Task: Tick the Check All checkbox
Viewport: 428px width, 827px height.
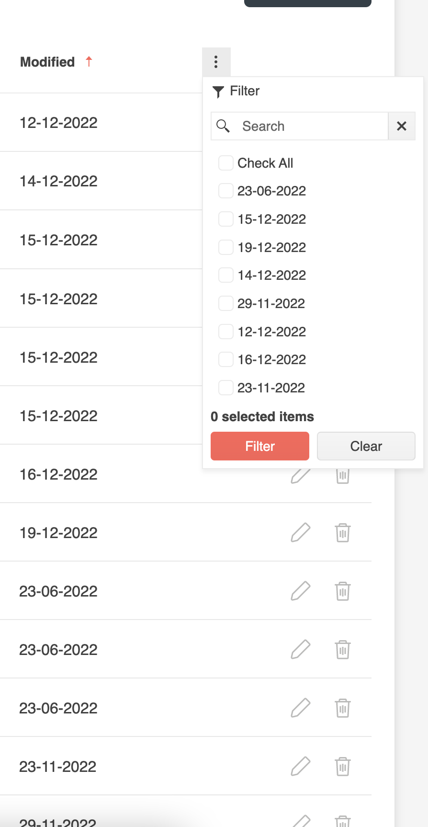Action: 225,163
